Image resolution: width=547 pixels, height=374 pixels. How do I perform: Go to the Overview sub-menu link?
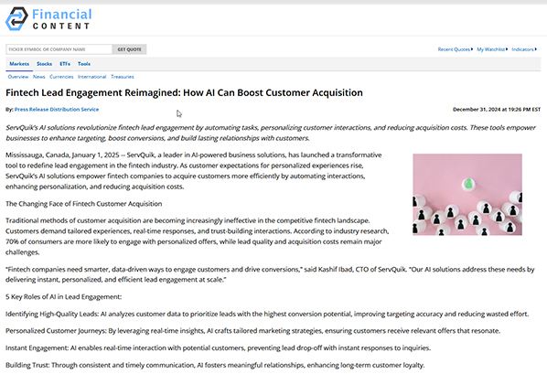point(18,77)
